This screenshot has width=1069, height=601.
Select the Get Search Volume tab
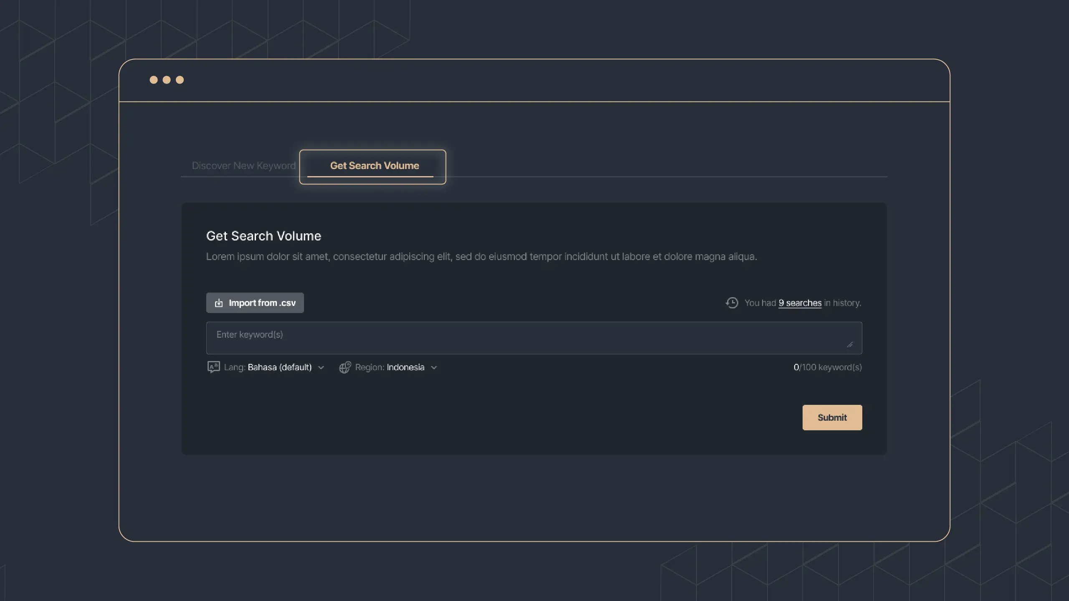(374, 165)
